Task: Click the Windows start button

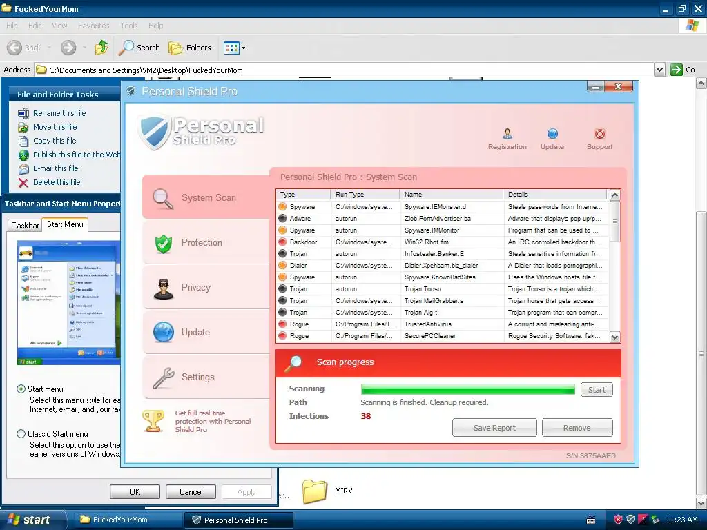Action: (32, 520)
